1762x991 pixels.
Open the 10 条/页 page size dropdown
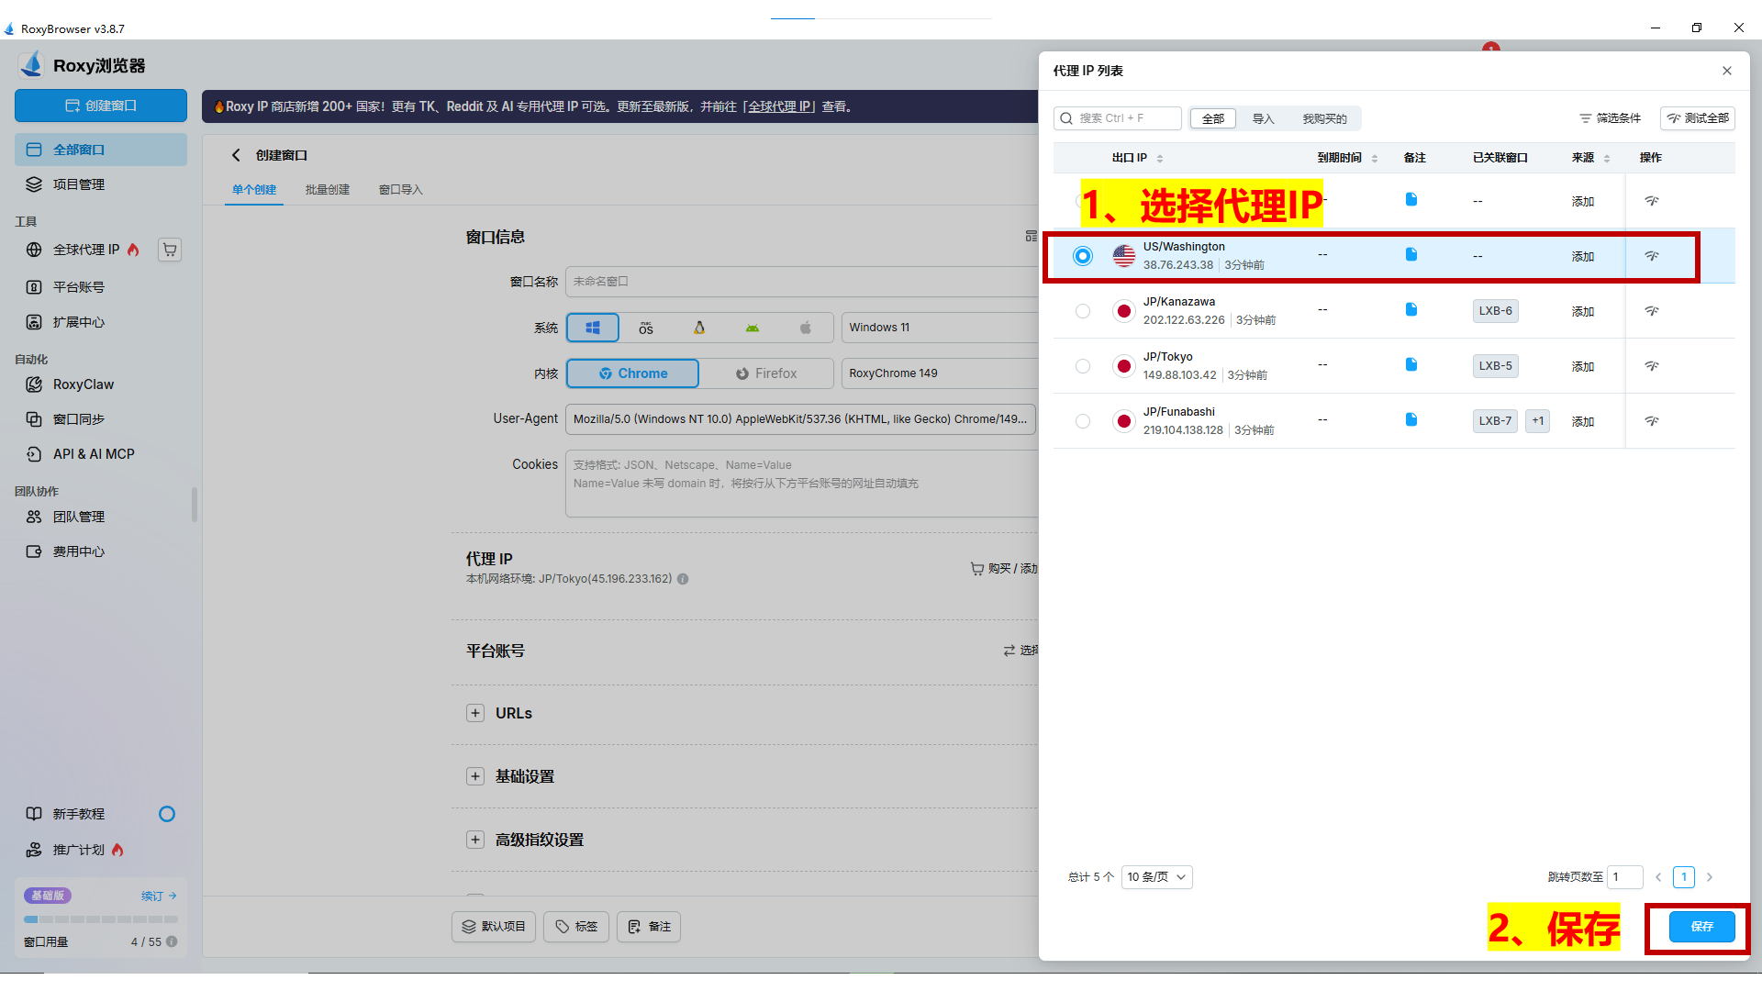click(1156, 877)
